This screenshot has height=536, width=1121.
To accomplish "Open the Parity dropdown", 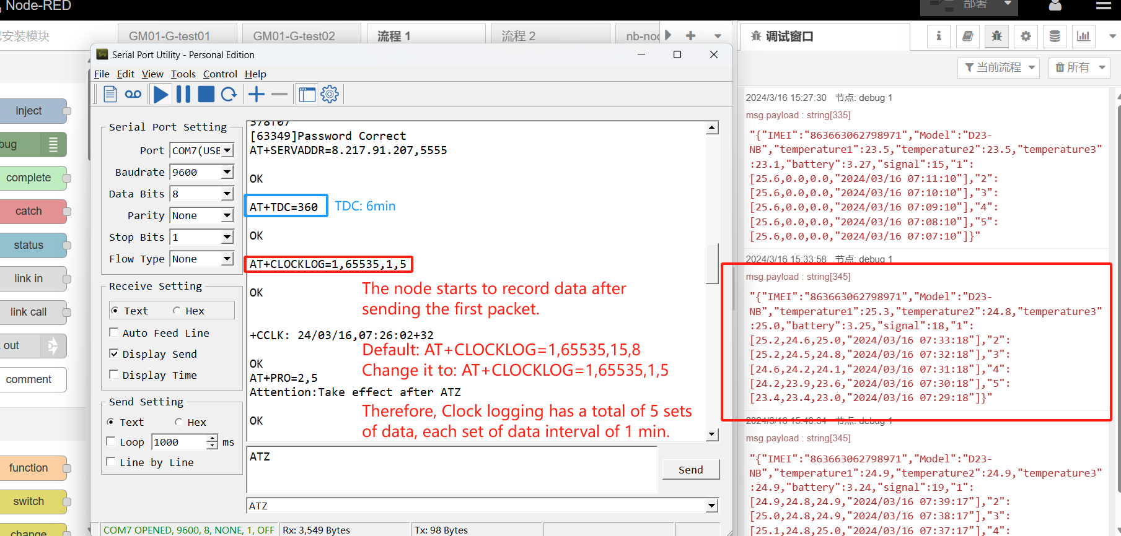I will point(201,215).
